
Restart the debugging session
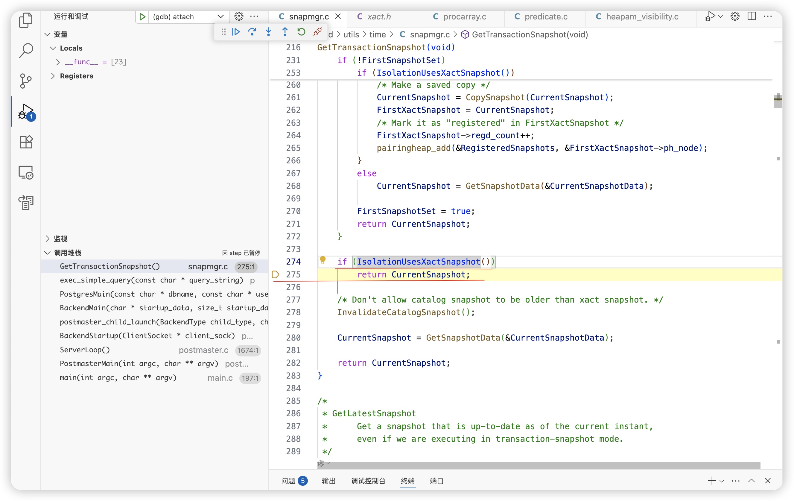tap(301, 32)
